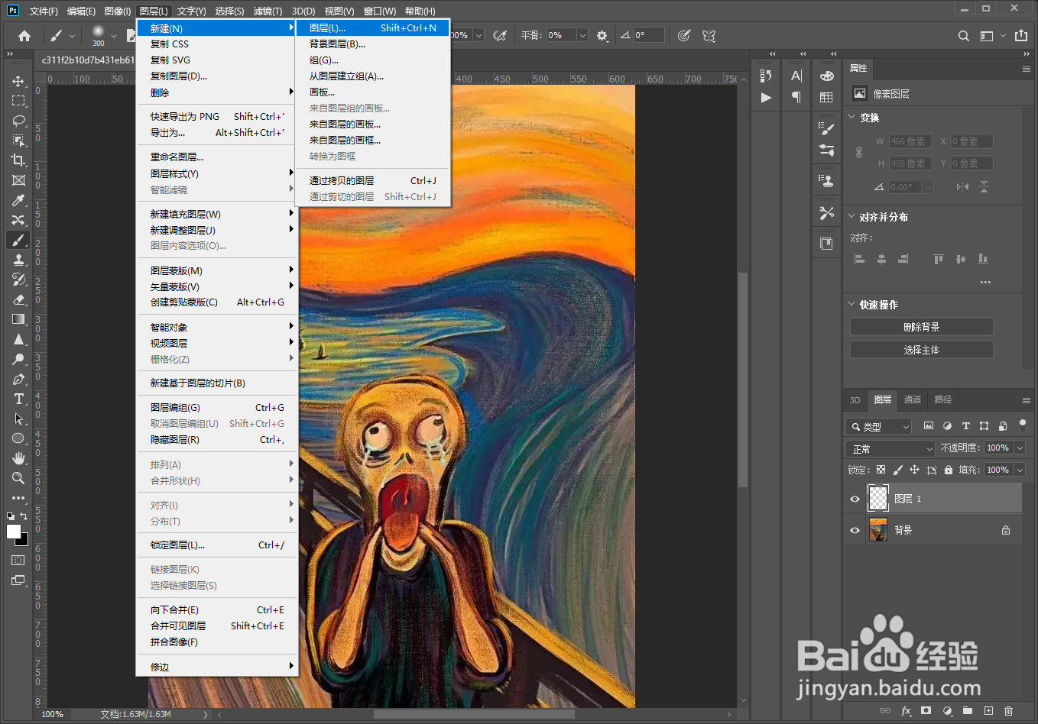
Task: Open the Paragraph panel icon
Action: pyautogui.click(x=796, y=98)
